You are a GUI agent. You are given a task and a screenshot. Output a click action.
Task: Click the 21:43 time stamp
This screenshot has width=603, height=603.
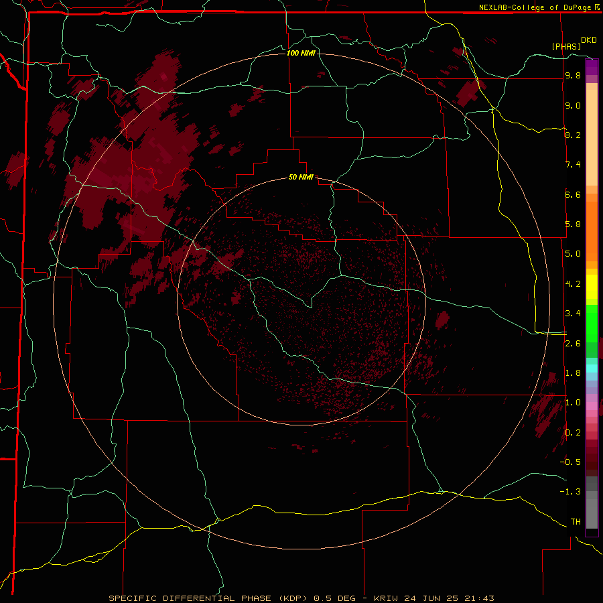coord(479,598)
